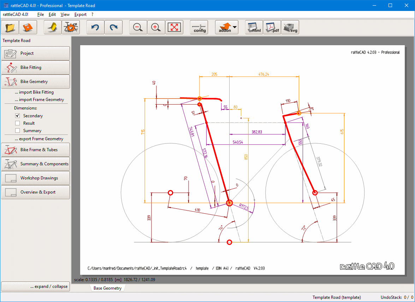Click the 382,83 dimension value
The image size is (415, 302).
[x=257, y=132]
